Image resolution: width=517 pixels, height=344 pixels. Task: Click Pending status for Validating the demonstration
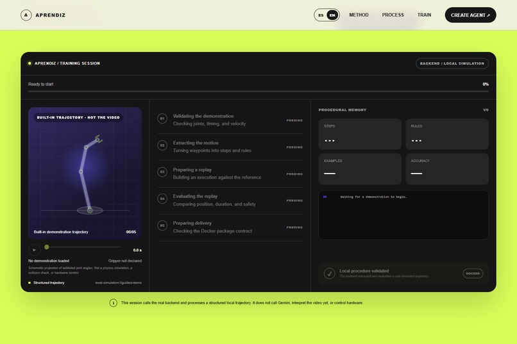[294, 120]
